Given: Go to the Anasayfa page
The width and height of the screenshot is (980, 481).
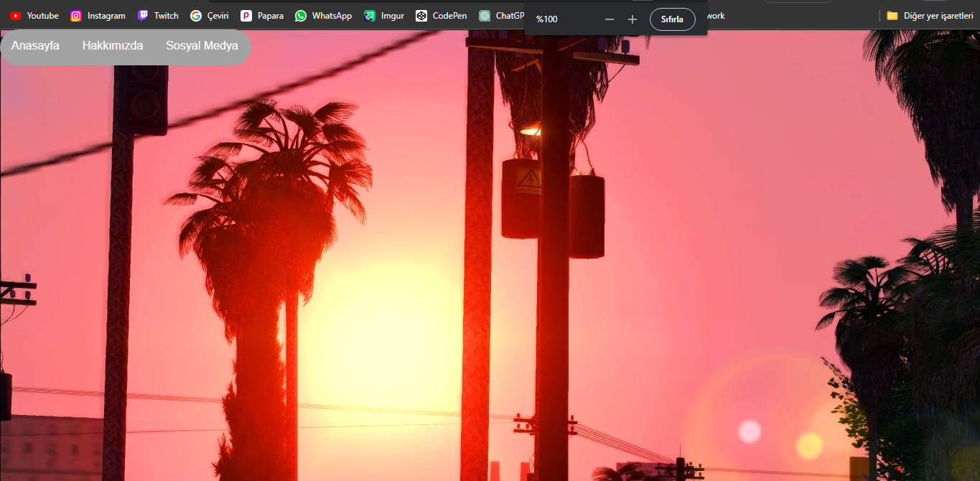Looking at the screenshot, I should tap(35, 46).
